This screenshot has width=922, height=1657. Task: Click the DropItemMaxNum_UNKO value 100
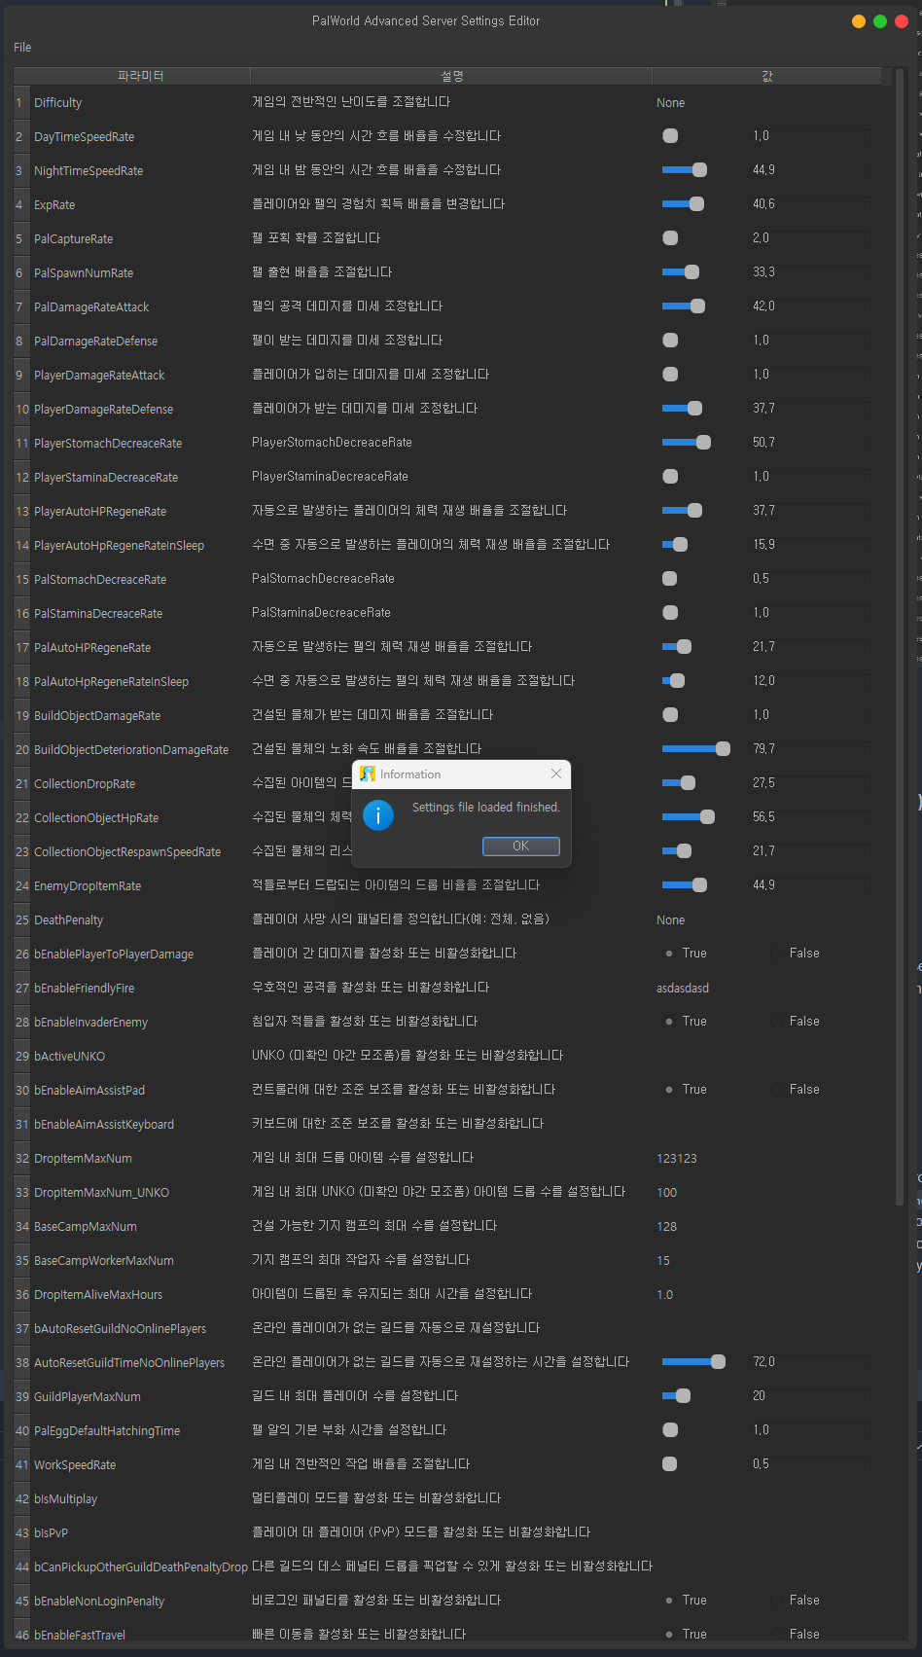tap(667, 1193)
